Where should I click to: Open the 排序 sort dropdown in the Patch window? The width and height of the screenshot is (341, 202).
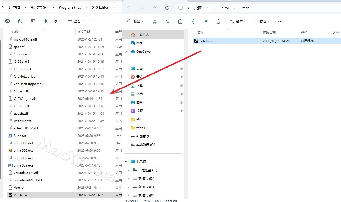[x=238, y=21]
